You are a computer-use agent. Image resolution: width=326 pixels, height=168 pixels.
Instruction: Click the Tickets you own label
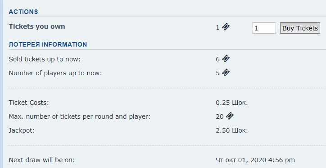click(37, 26)
